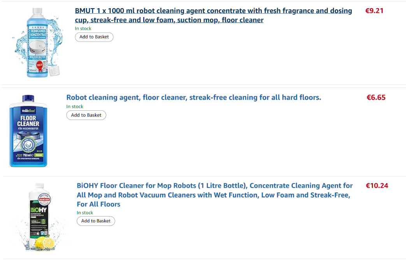This screenshot has height=264, width=406.
Task: Click the €10.24 price of the BiOHY cleaner
Action: [x=377, y=185]
